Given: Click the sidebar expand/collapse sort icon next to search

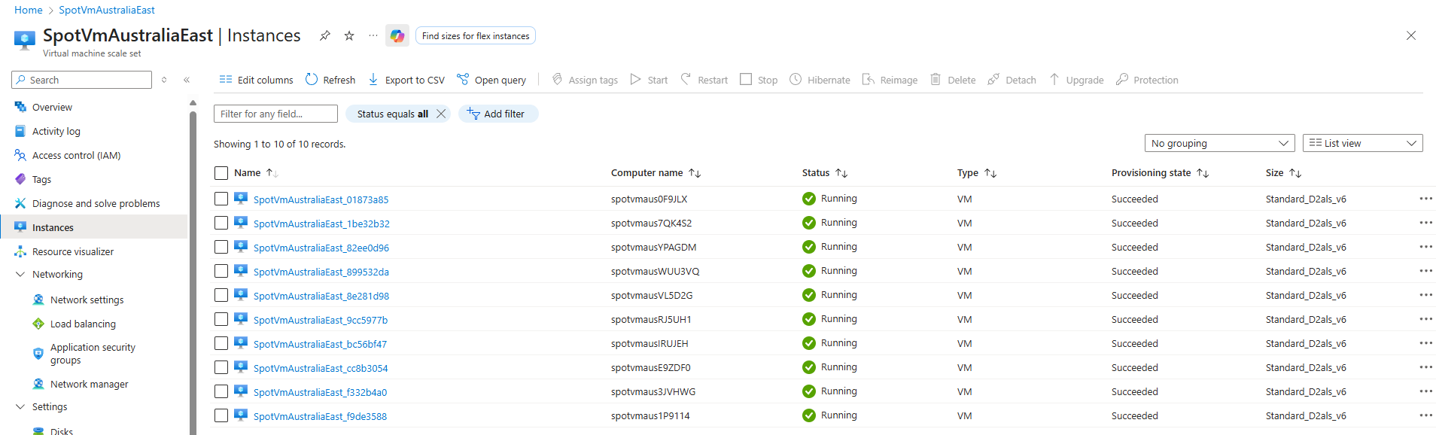Looking at the screenshot, I should click(164, 80).
